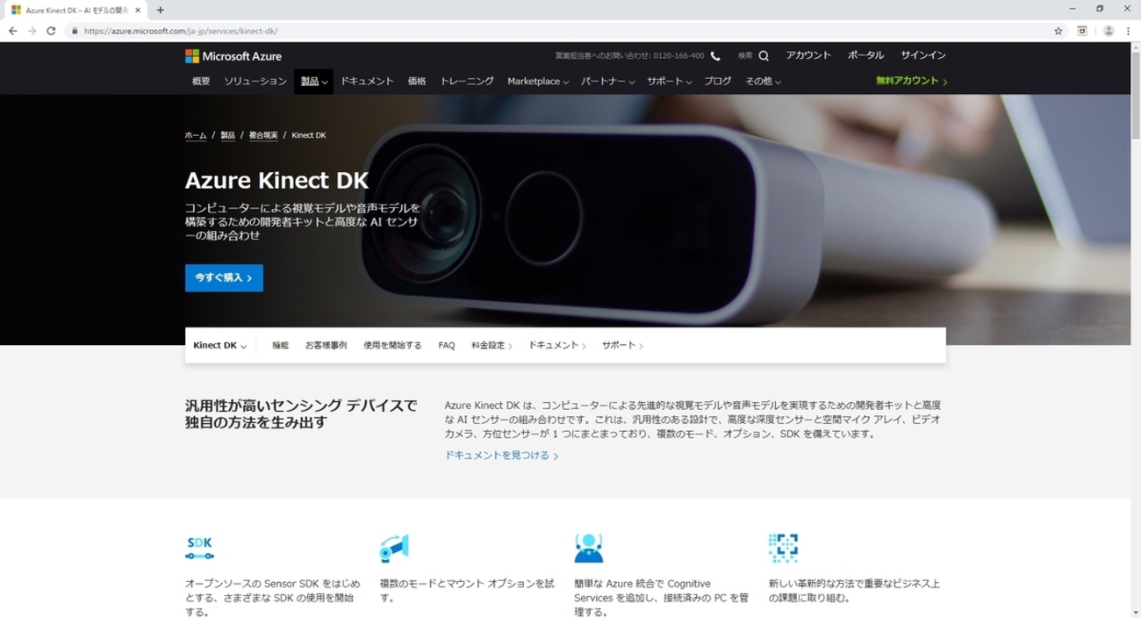Click the phone icon next to contact number
This screenshot has height=618, width=1141.
pyautogui.click(x=715, y=56)
